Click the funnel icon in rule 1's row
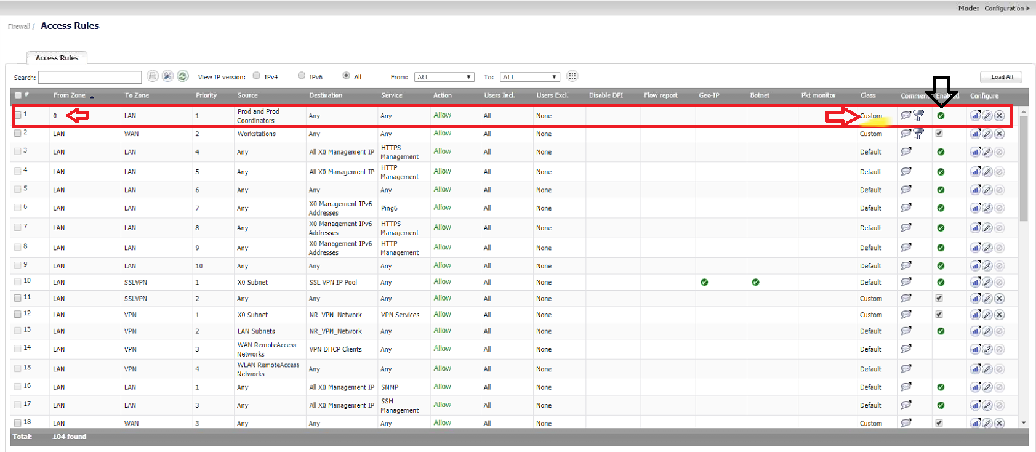This screenshot has height=452, width=1036. pos(918,115)
